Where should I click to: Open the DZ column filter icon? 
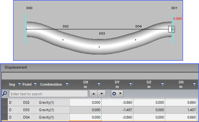point(162,84)
